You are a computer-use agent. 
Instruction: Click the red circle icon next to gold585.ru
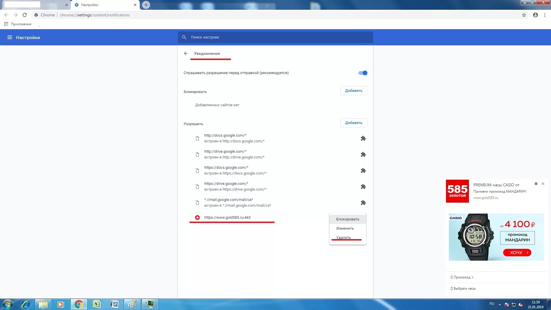coord(197,217)
